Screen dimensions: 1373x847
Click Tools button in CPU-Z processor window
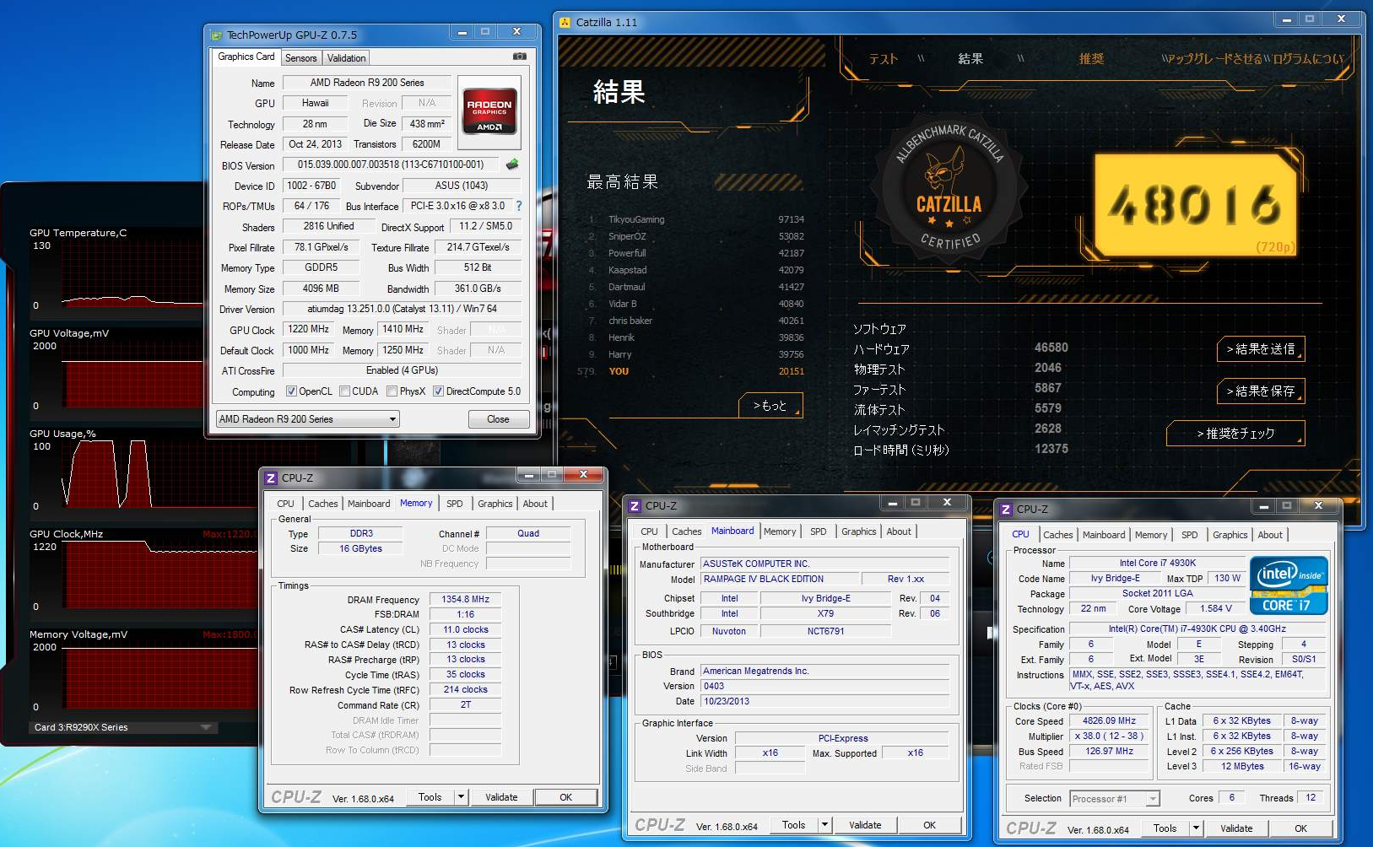click(x=1165, y=828)
